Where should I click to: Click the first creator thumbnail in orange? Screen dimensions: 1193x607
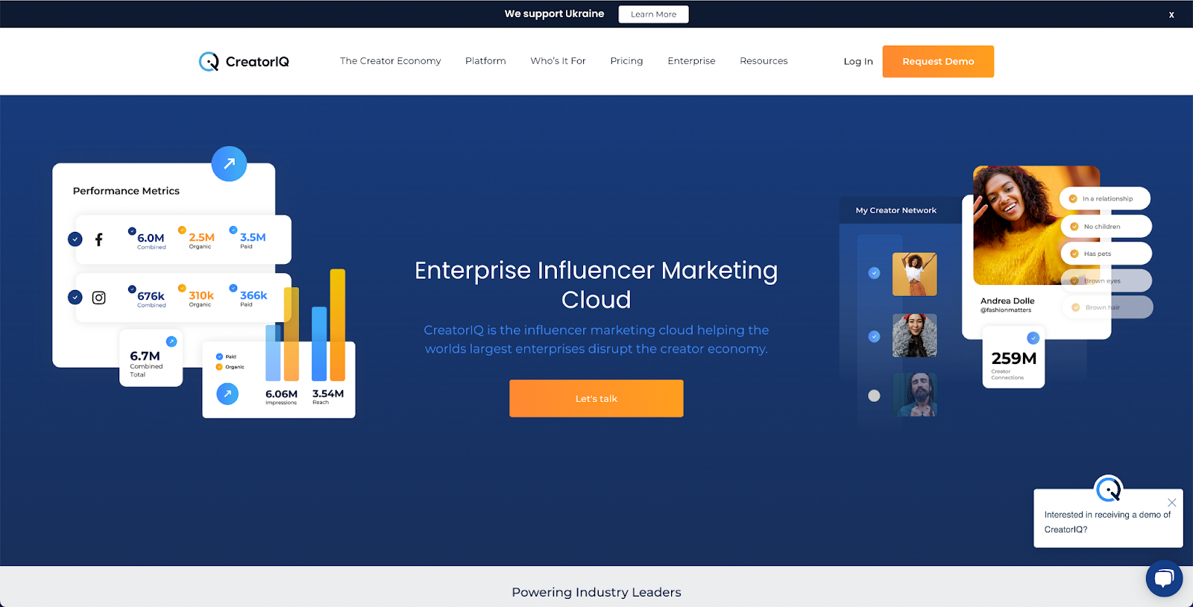(915, 274)
